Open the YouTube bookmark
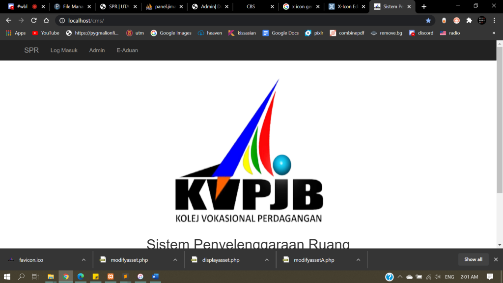Screen dimensions: 503x283 pyautogui.click(x=46, y=33)
